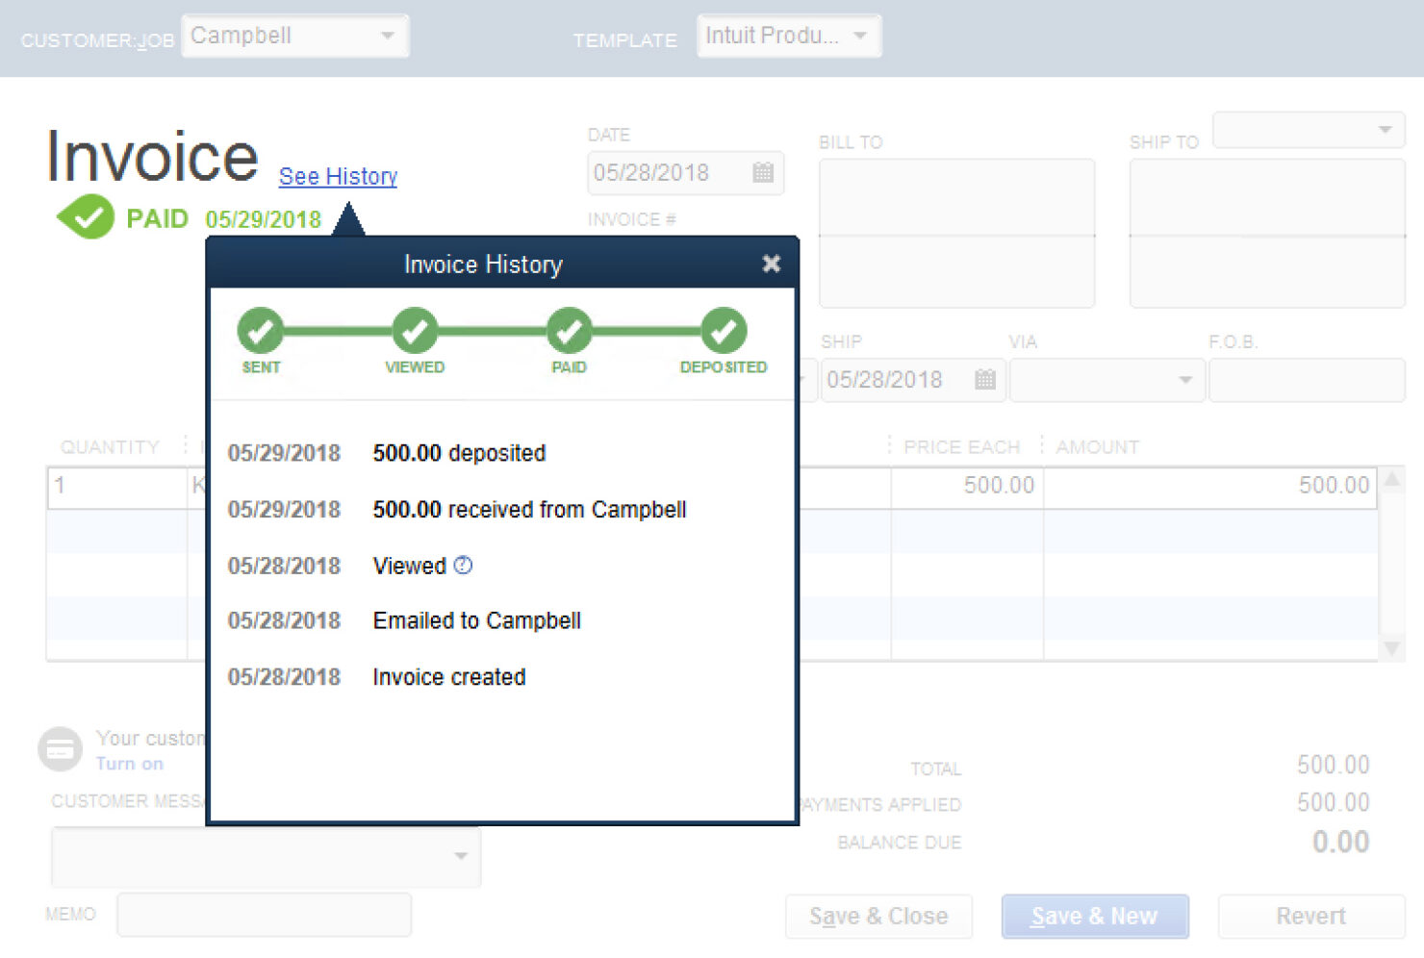Click into the Memo text field
Screen dimensions: 1424x958
tap(264, 915)
